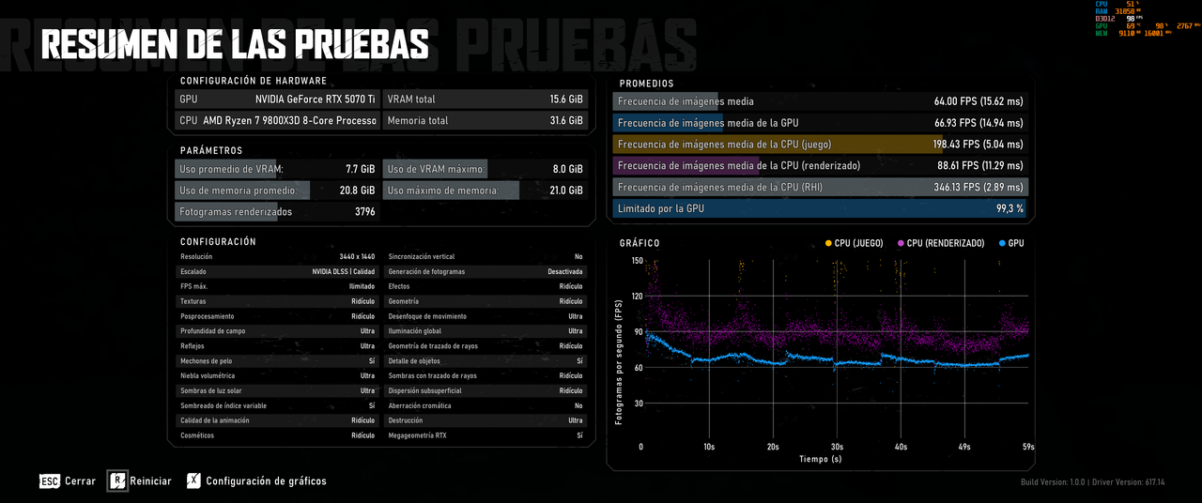Click the Niebla volumétrica row
1202x503 pixels.
coord(276,376)
